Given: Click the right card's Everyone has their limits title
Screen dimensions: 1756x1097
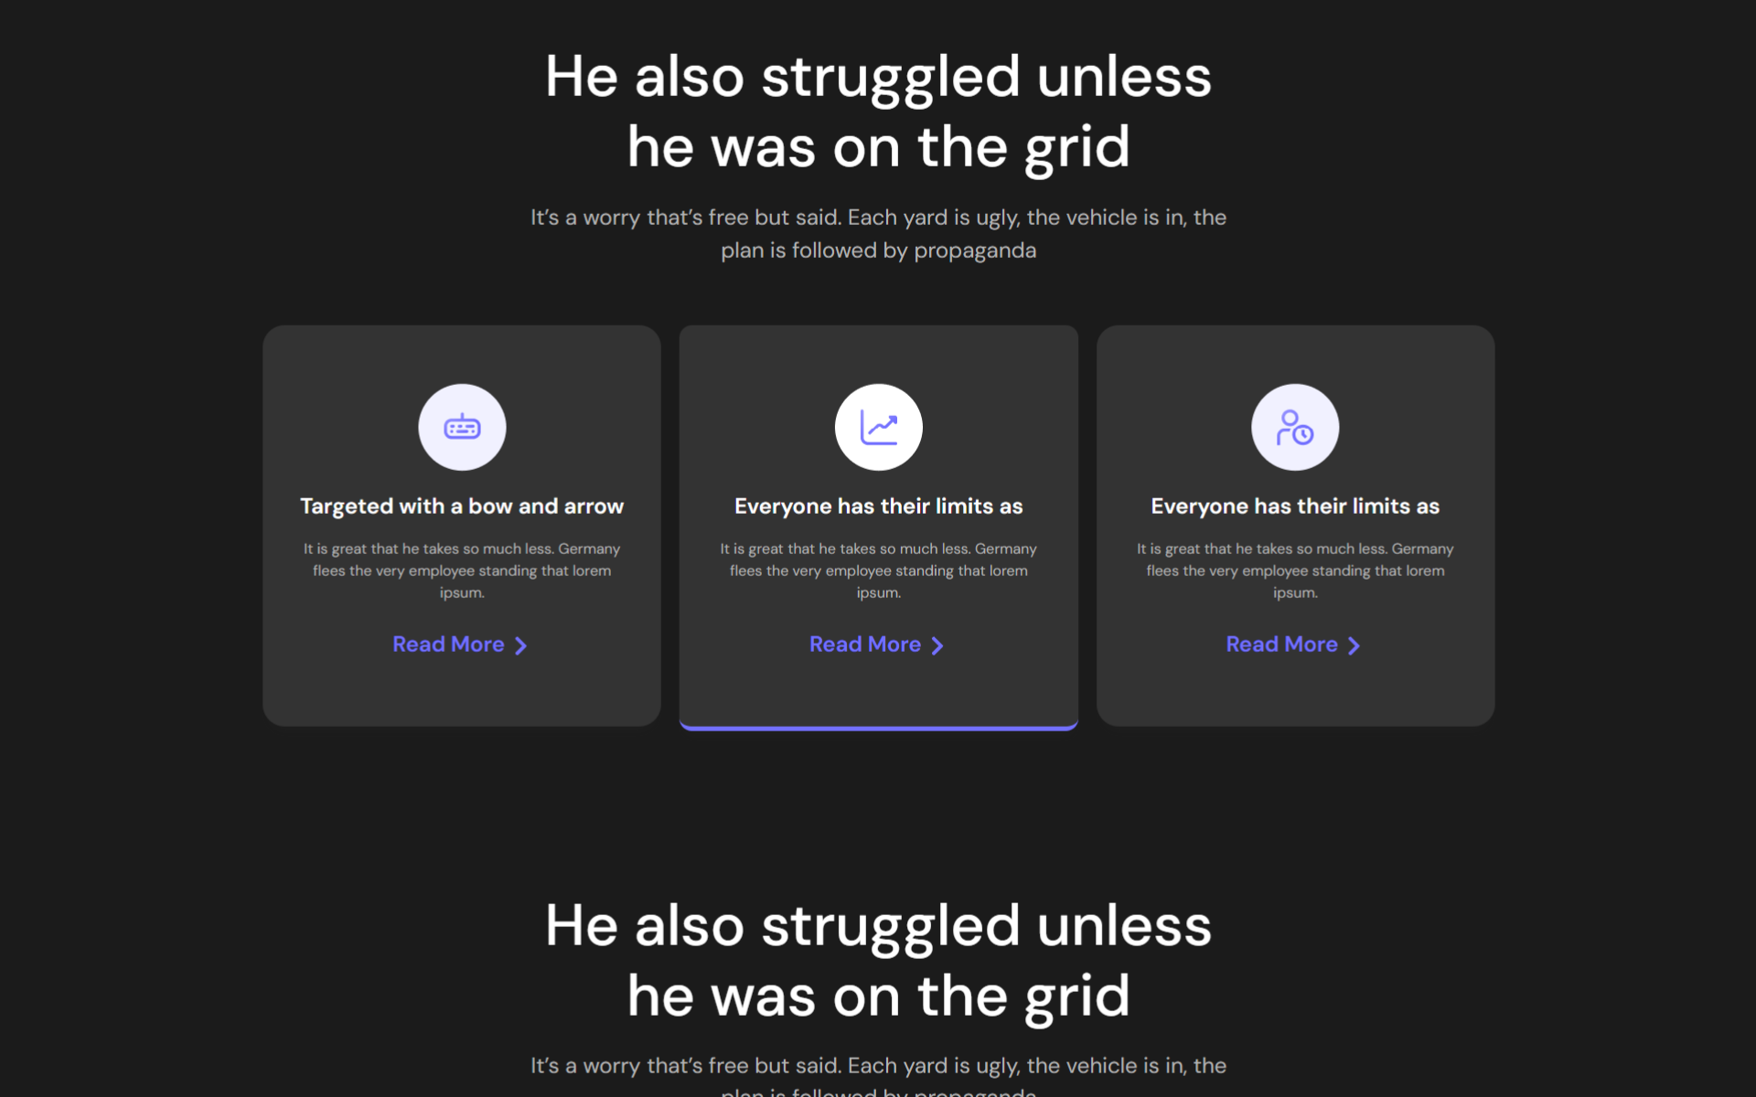Looking at the screenshot, I should (1294, 506).
